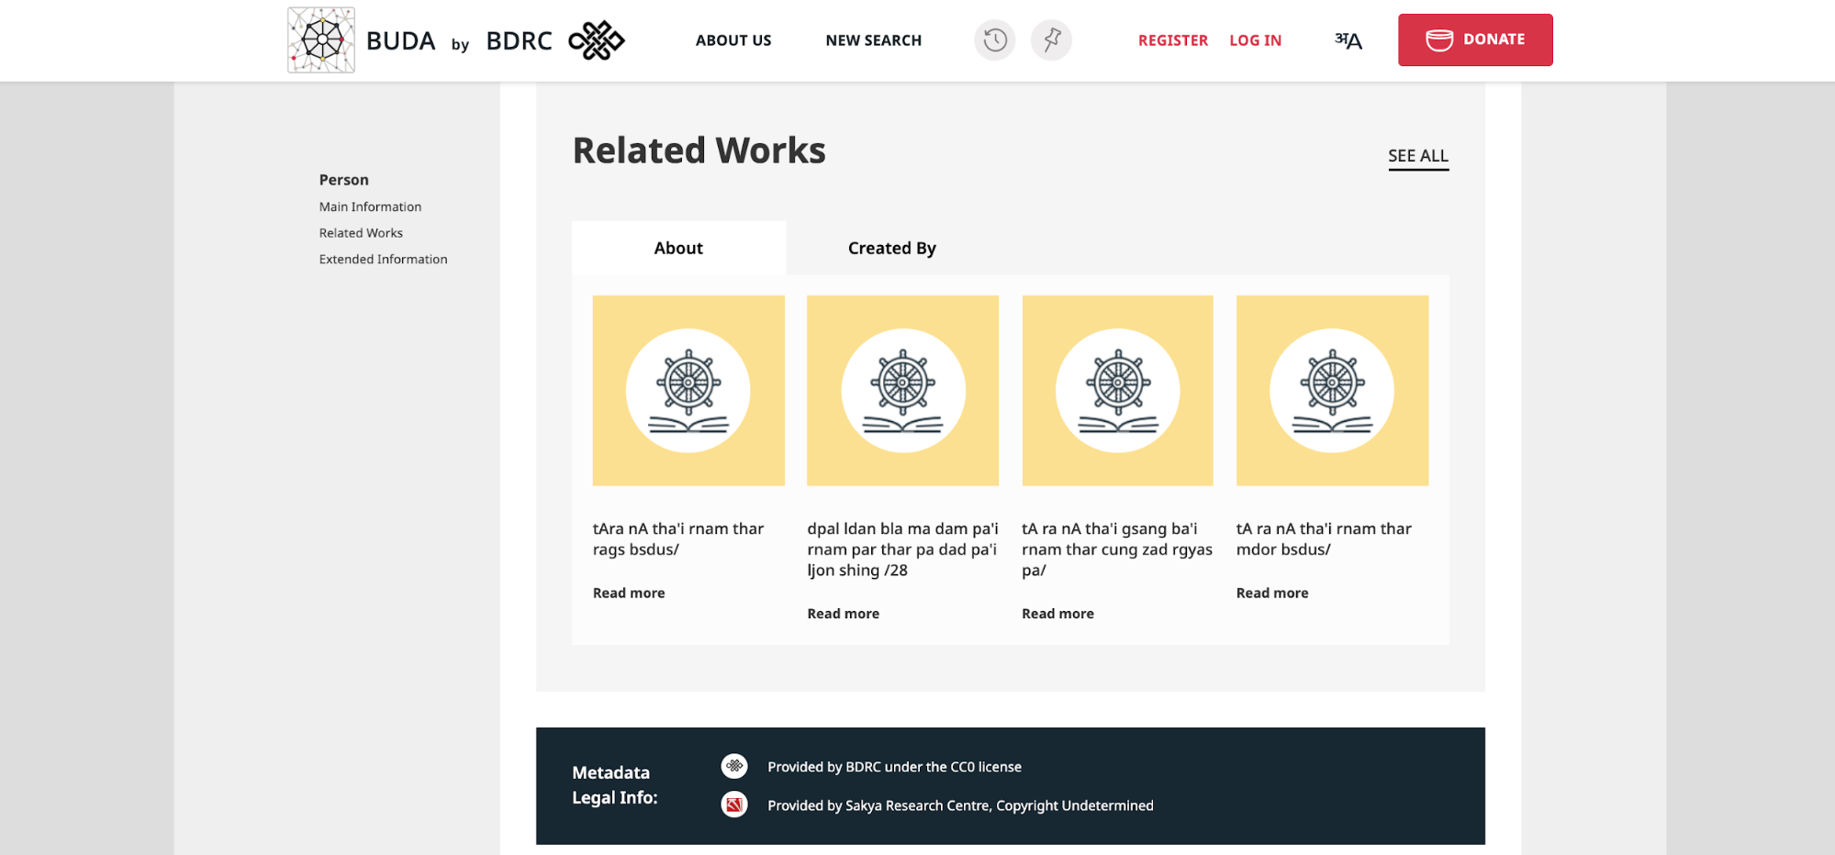The height and width of the screenshot is (855, 1835).
Task: Open thumbnail for dpal ldan bla ma work
Action: (x=902, y=391)
